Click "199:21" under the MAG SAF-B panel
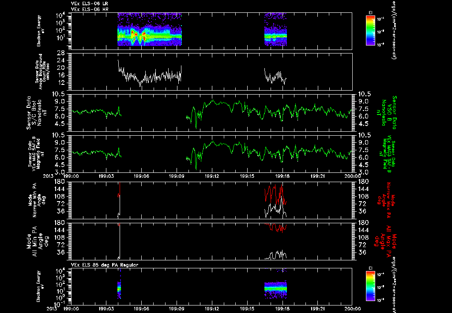 [318, 176]
